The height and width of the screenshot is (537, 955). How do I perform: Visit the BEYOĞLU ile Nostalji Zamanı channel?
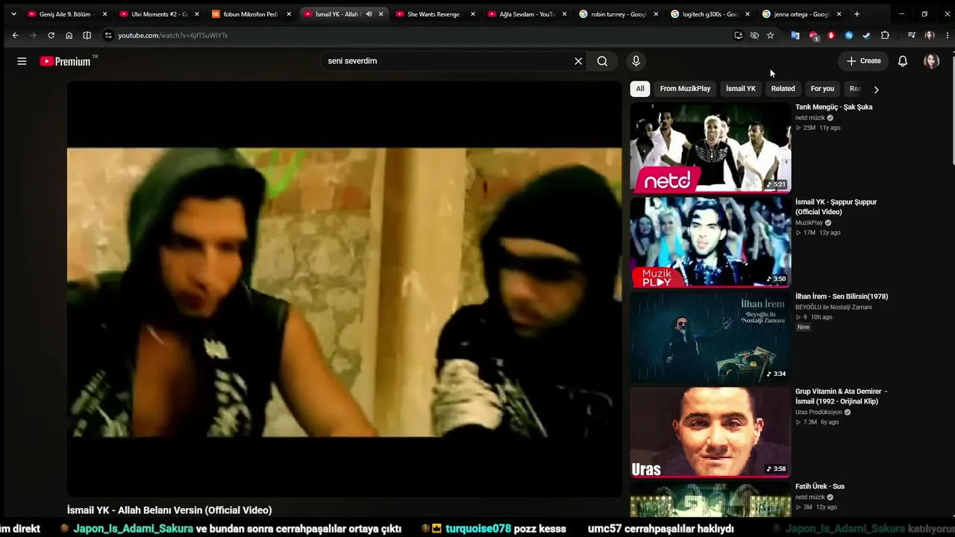coord(833,307)
